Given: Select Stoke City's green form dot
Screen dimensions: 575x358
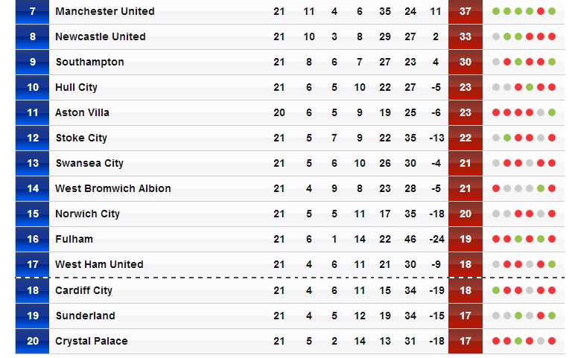Looking at the screenshot, I should (x=507, y=138).
